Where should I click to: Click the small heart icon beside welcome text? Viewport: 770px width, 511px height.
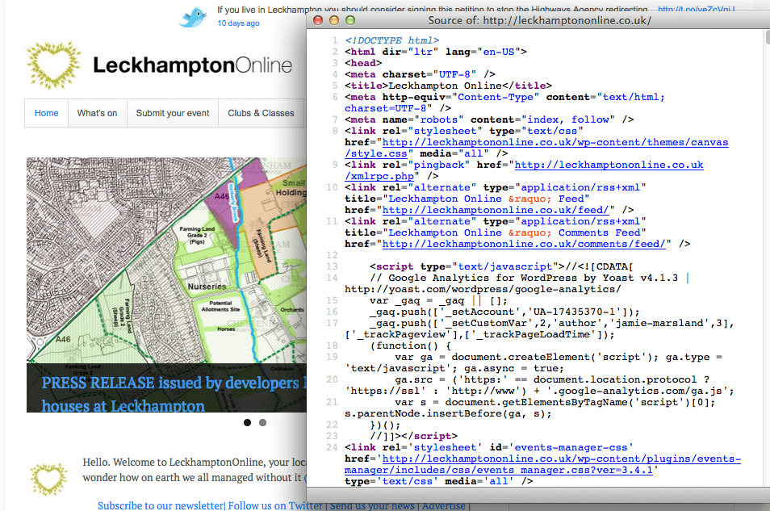[x=48, y=478]
